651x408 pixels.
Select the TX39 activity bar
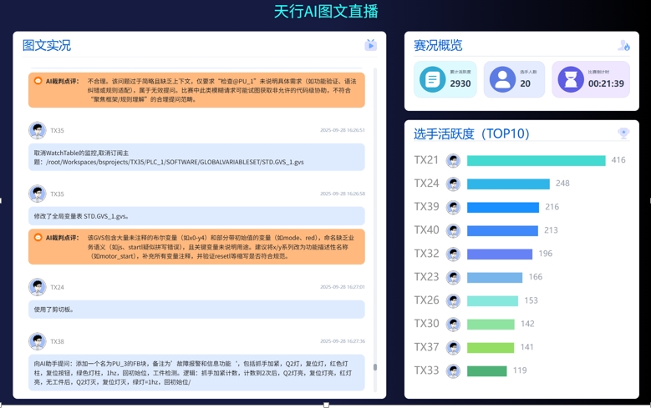pos(502,207)
